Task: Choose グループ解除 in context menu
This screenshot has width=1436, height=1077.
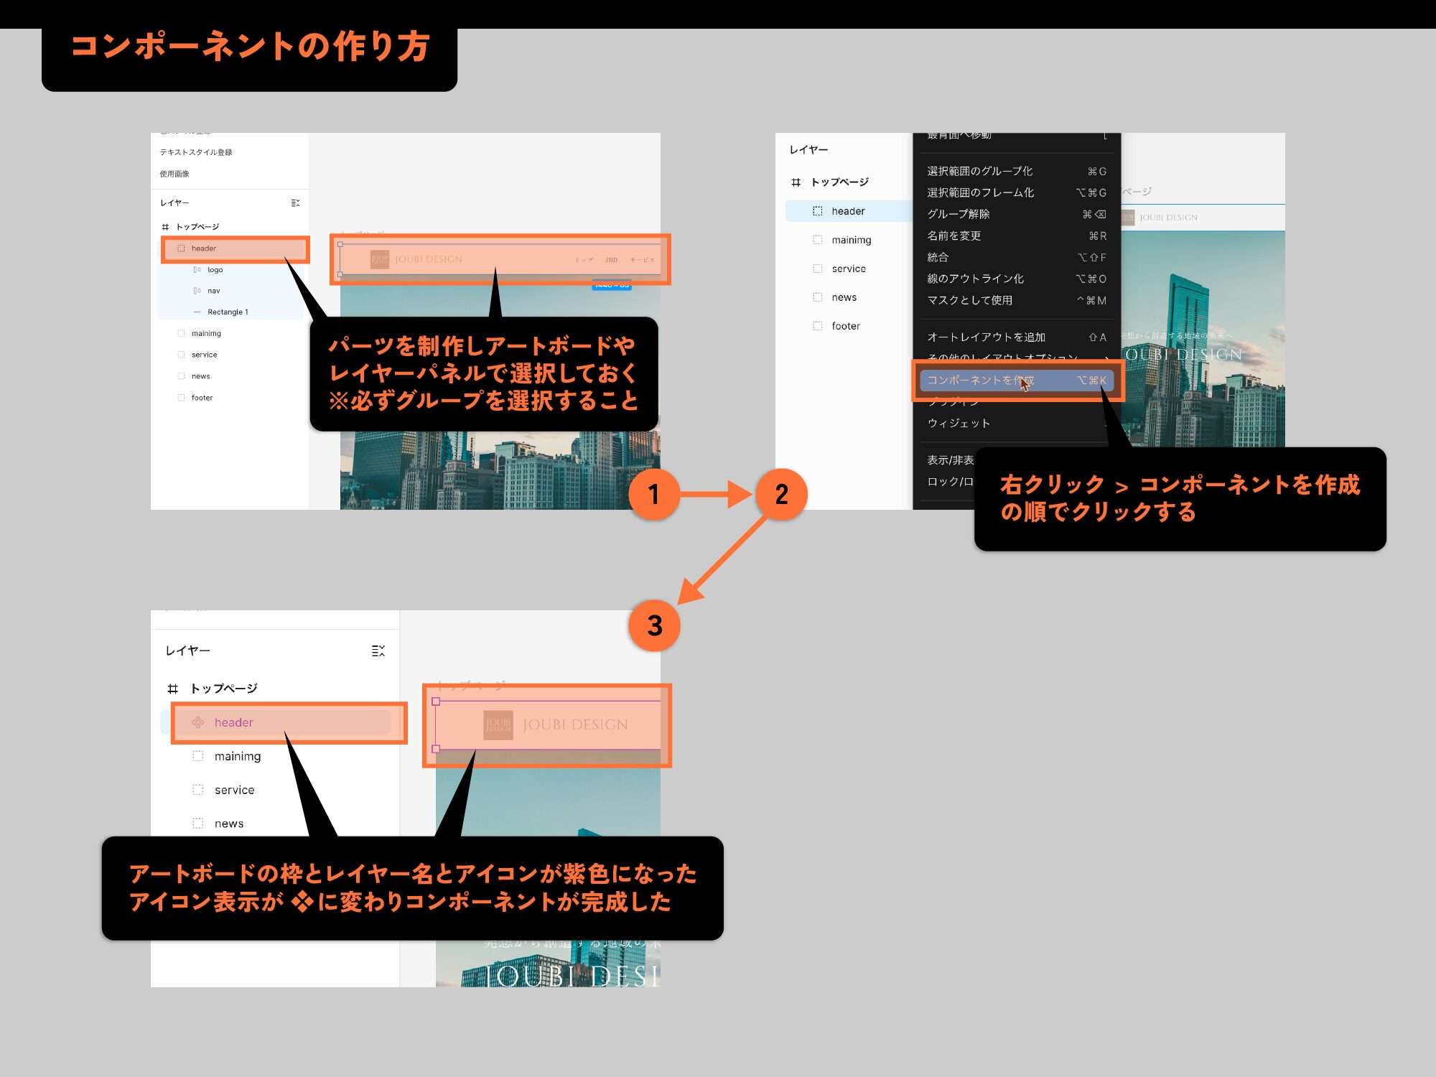Action: [1017, 215]
